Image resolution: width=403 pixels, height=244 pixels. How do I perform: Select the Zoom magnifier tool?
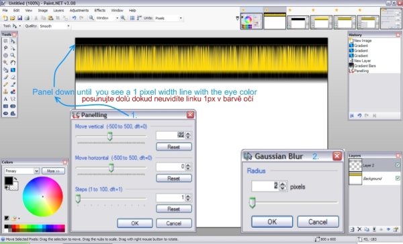tap(13, 55)
